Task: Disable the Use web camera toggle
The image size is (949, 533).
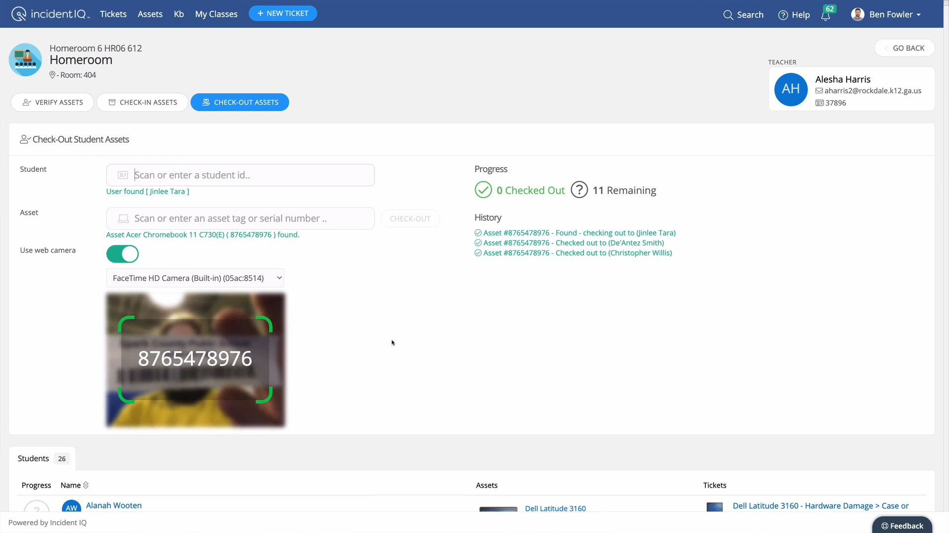Action: (x=122, y=254)
